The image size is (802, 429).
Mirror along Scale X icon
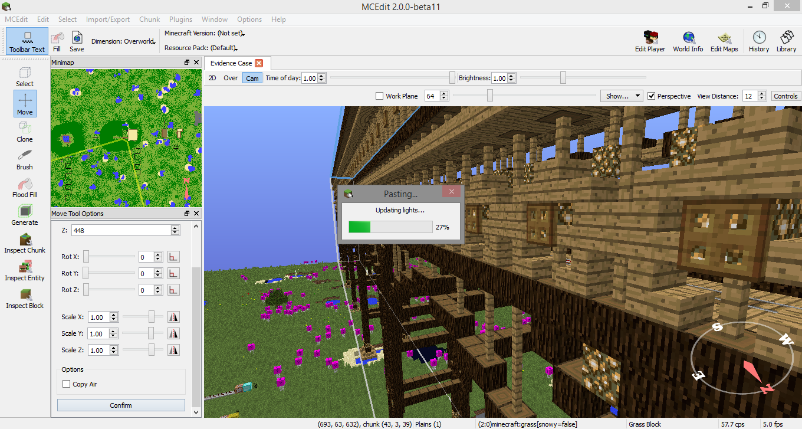point(173,317)
